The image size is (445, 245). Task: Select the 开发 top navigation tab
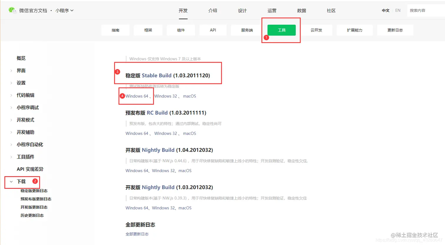[x=183, y=11]
